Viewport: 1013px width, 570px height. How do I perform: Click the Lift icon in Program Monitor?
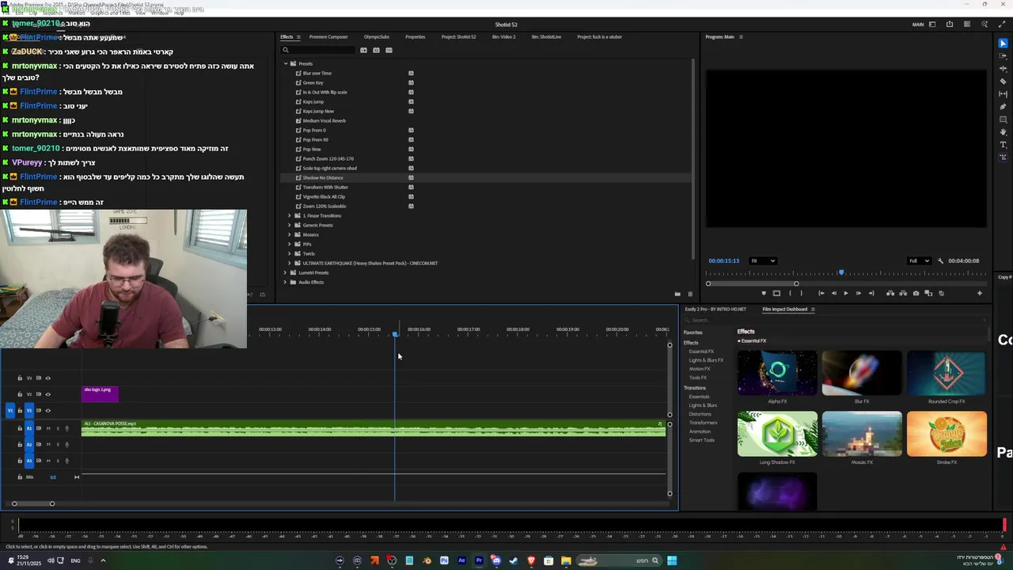(890, 293)
